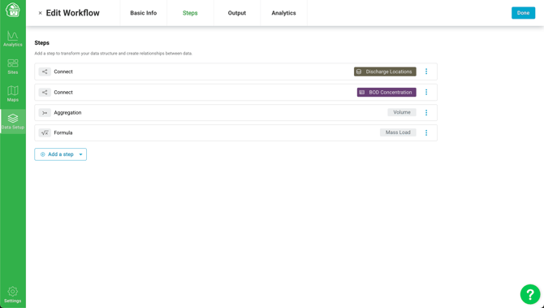This screenshot has height=308, width=544.
Task: Go to the Output tab
Action: click(x=237, y=13)
